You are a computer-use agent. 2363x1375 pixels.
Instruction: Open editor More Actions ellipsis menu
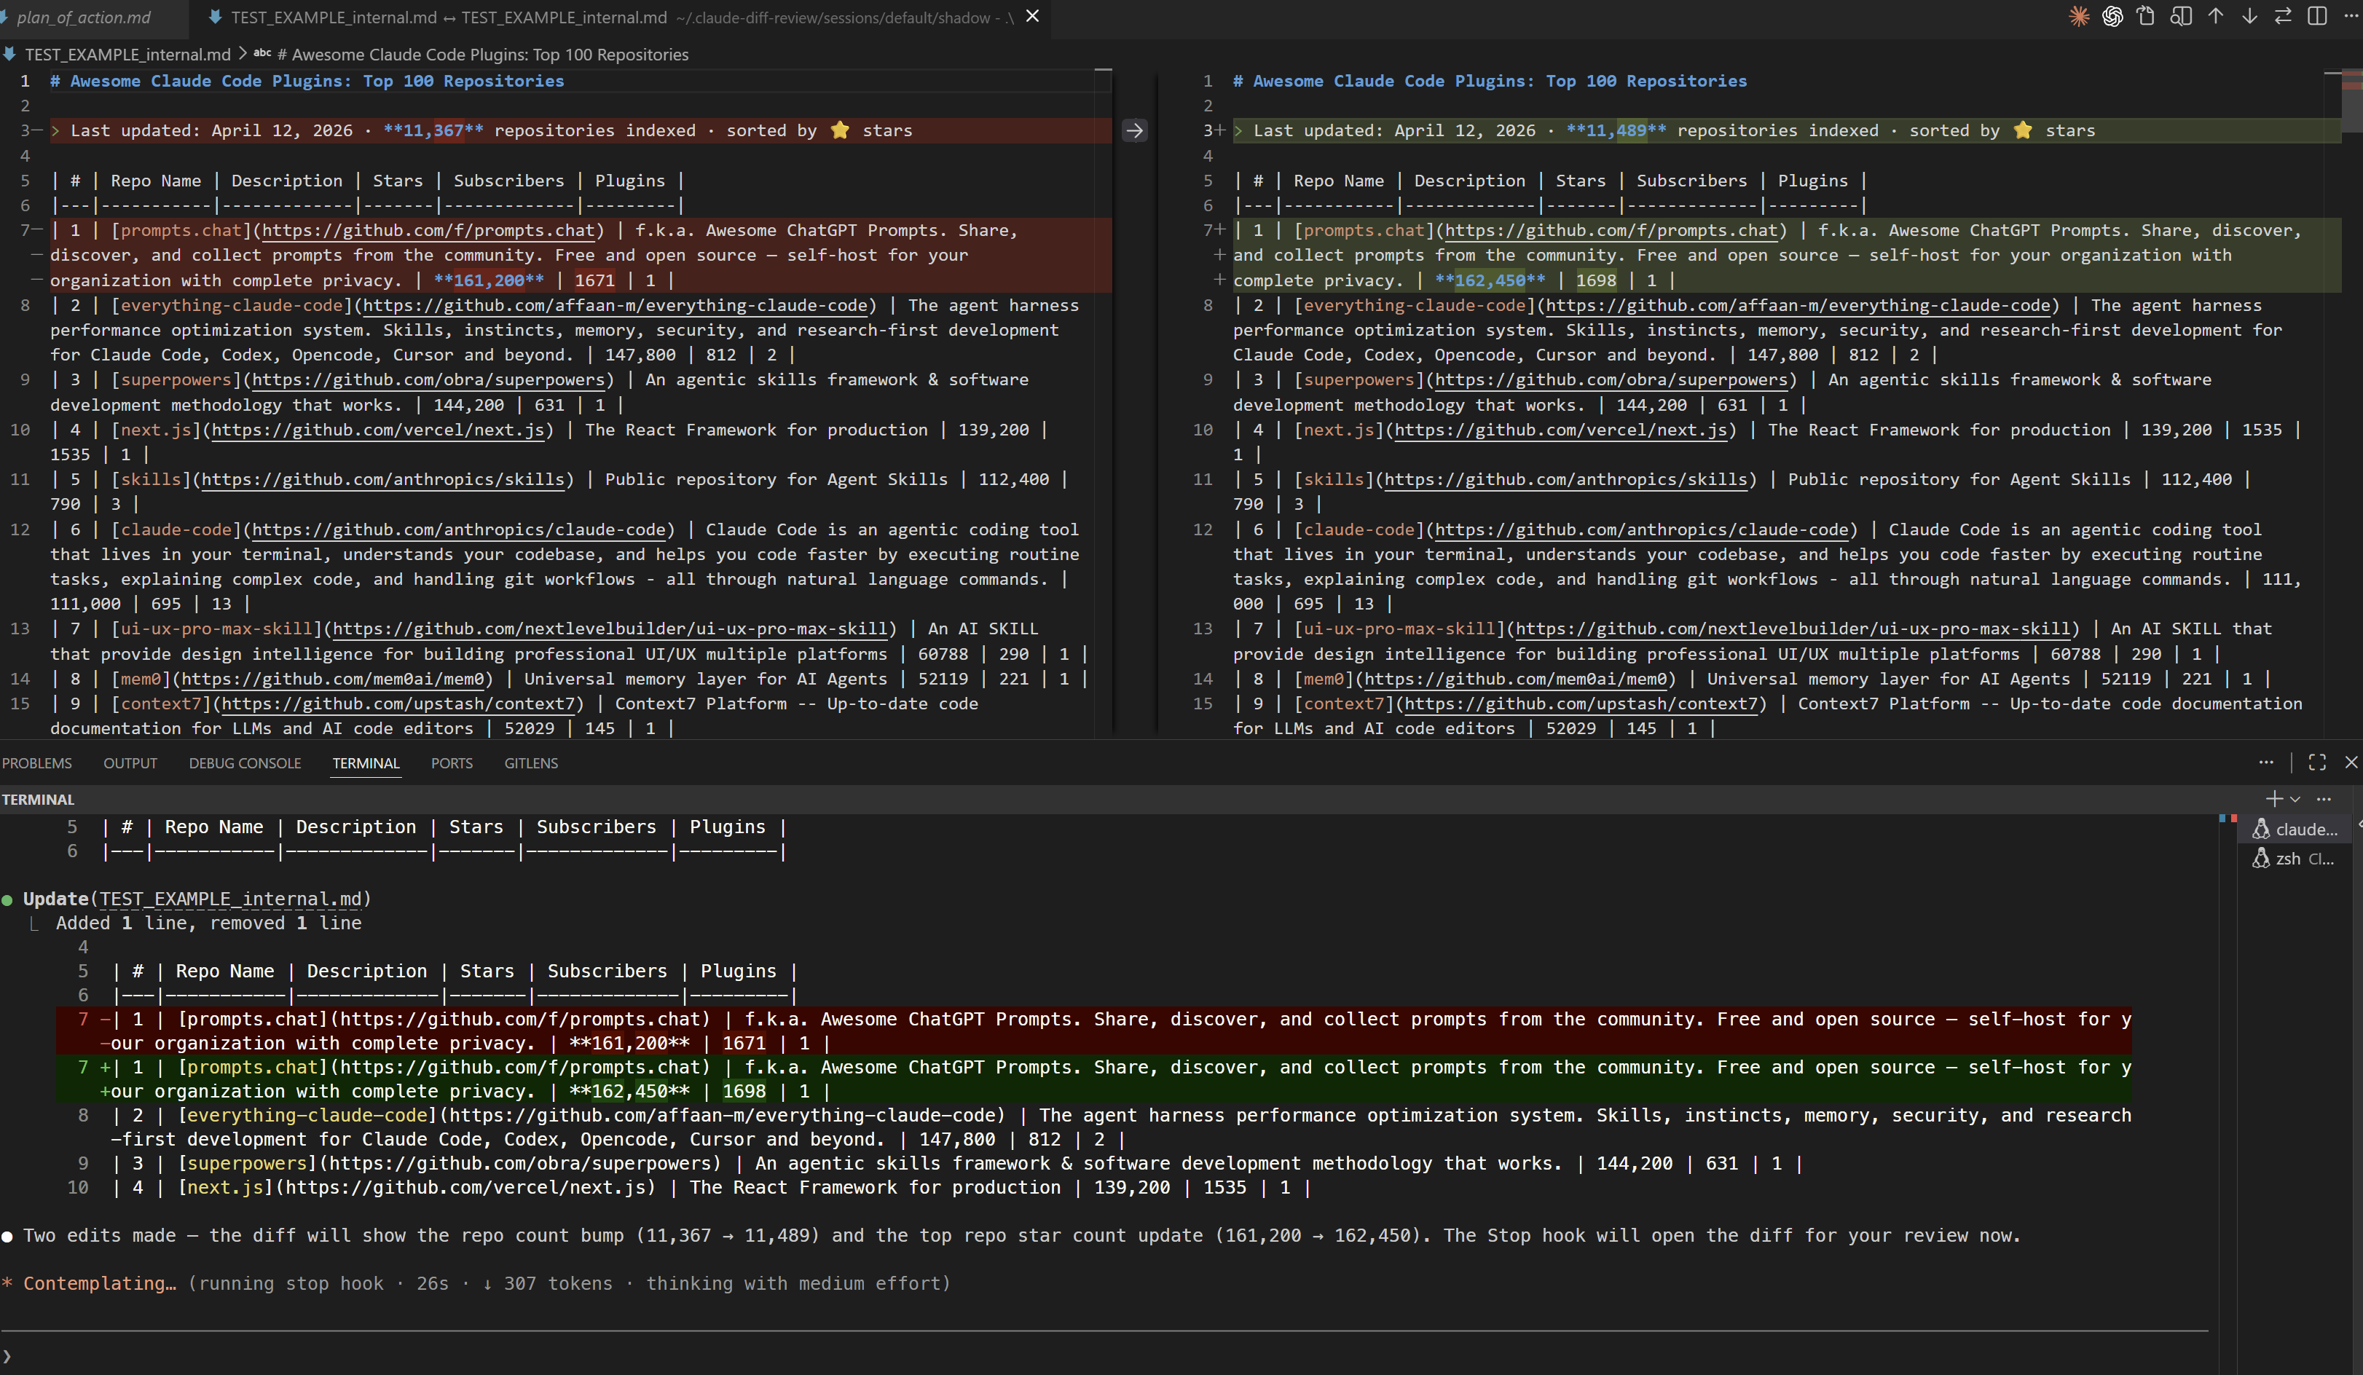(2351, 16)
